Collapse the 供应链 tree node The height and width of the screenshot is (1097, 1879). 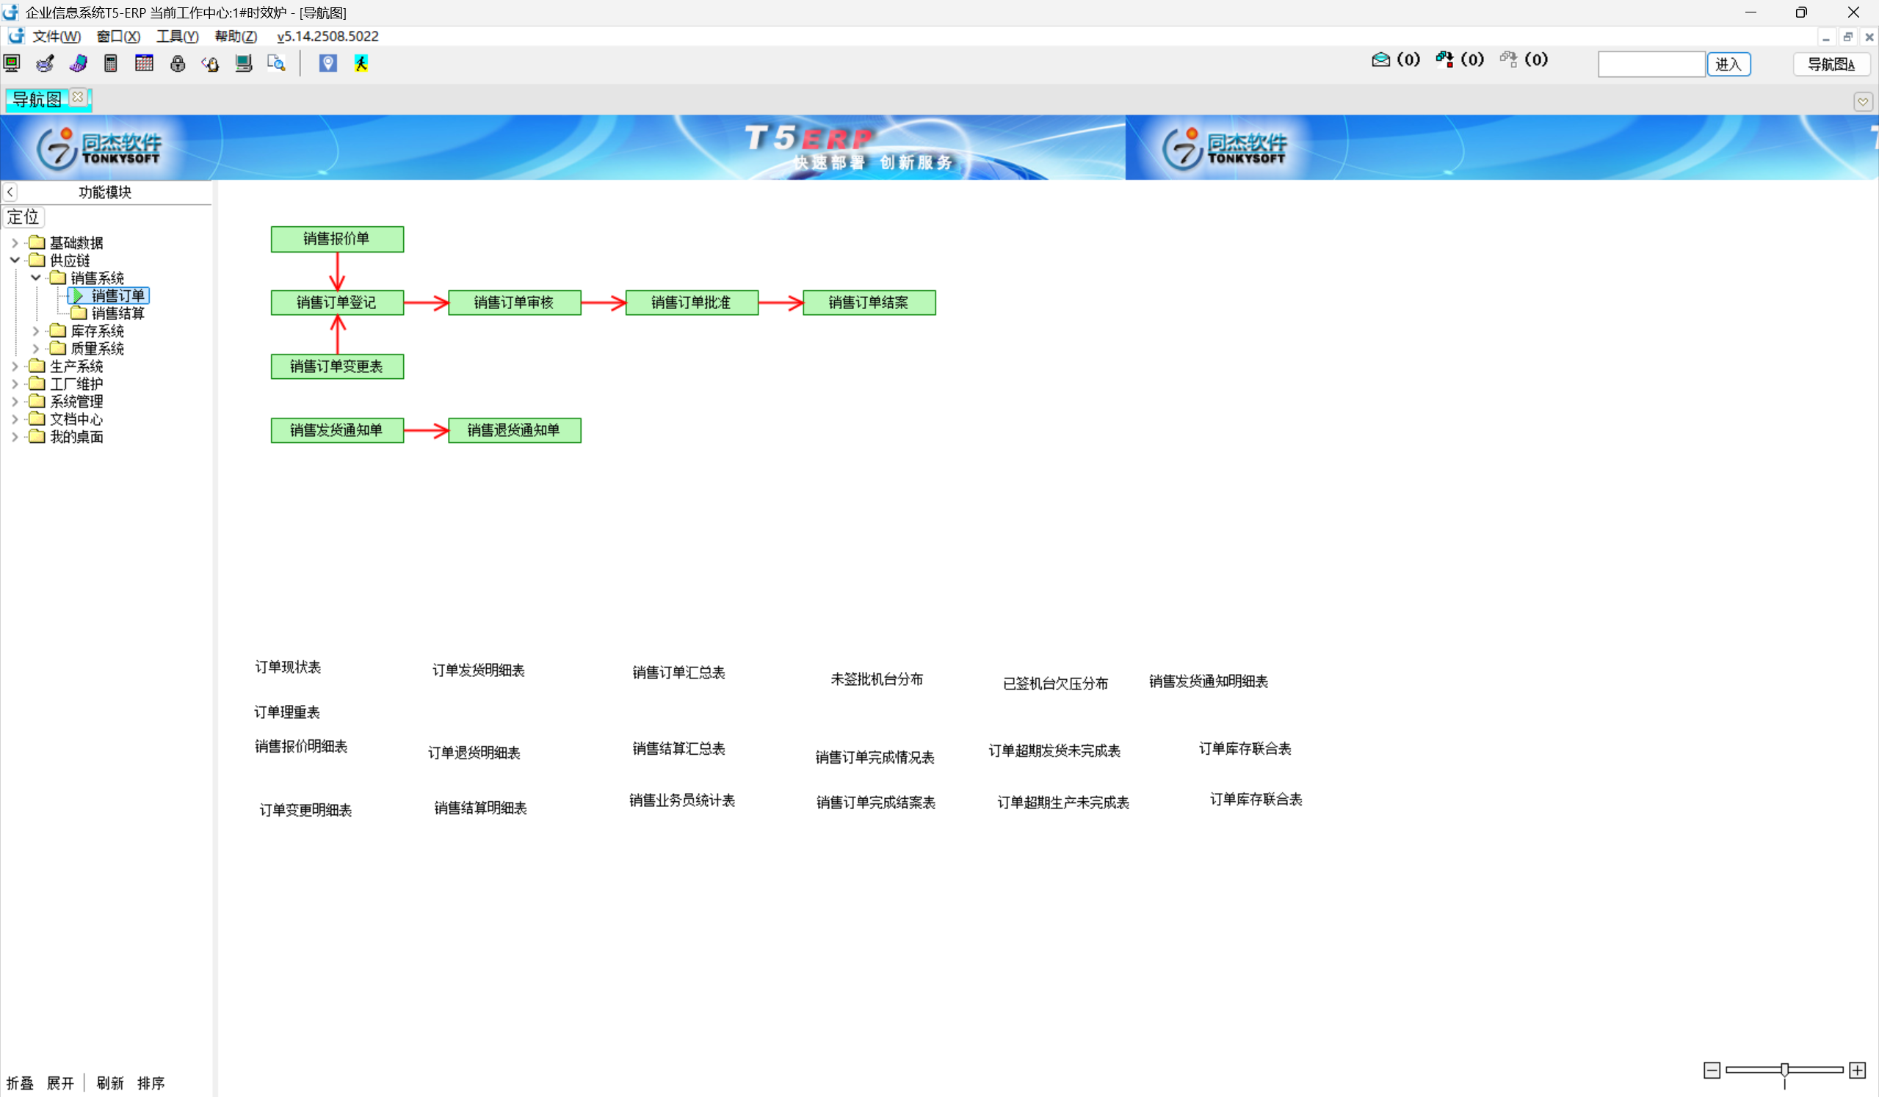[15, 260]
